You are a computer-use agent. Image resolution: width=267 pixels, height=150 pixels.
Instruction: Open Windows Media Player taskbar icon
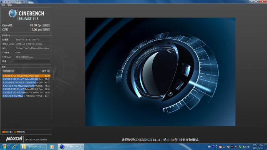[x=52, y=147]
